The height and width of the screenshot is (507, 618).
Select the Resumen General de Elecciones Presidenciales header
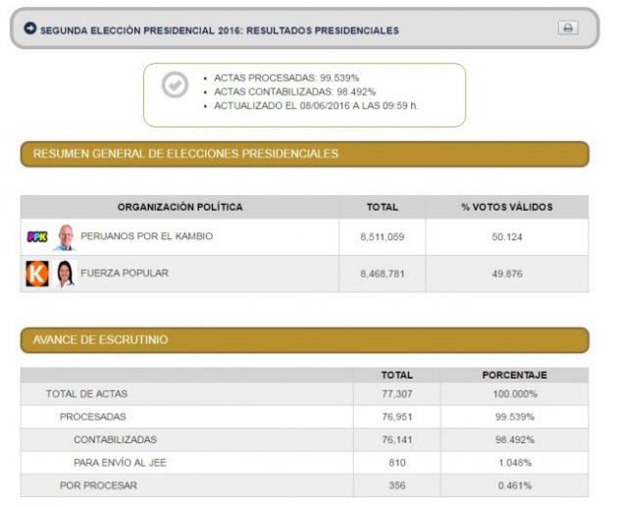[x=304, y=154]
